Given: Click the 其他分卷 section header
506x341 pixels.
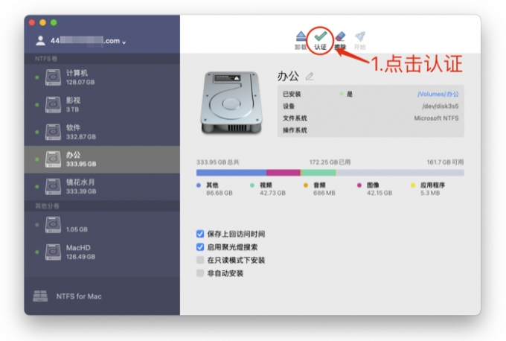Looking at the screenshot, I should tap(47, 206).
